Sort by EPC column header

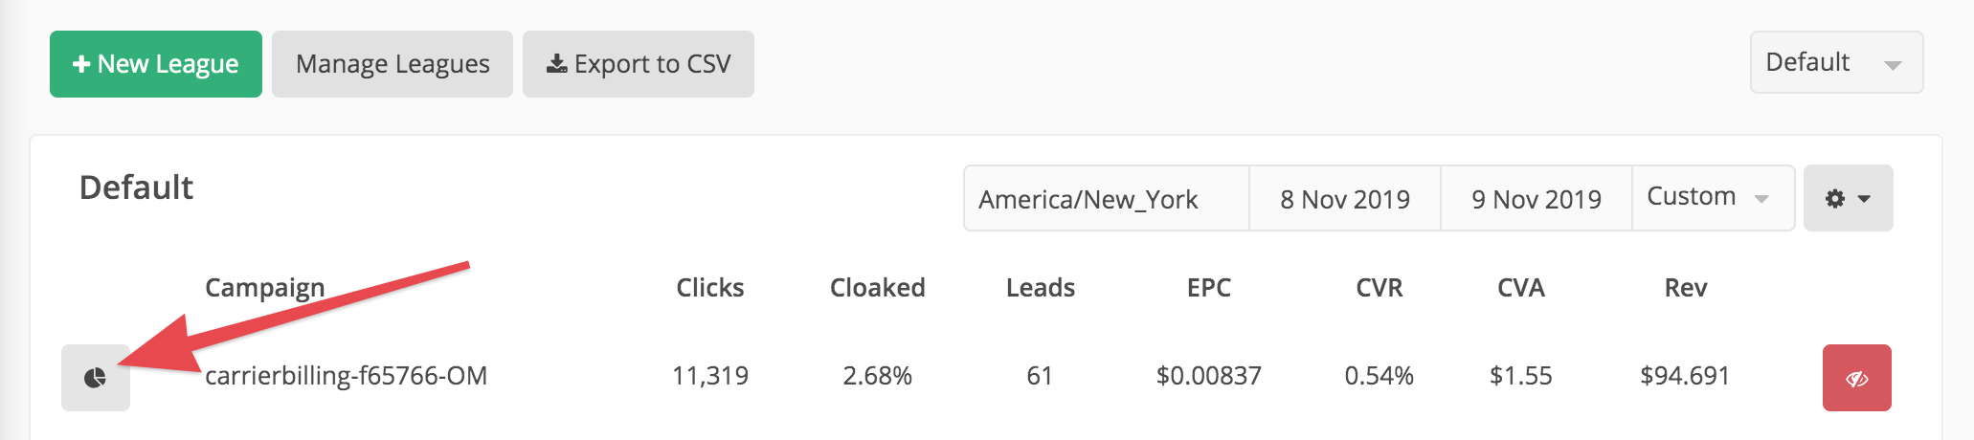(x=1209, y=288)
